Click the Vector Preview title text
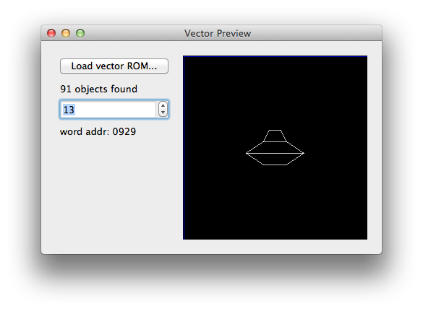This screenshot has height=311, width=423. click(218, 33)
